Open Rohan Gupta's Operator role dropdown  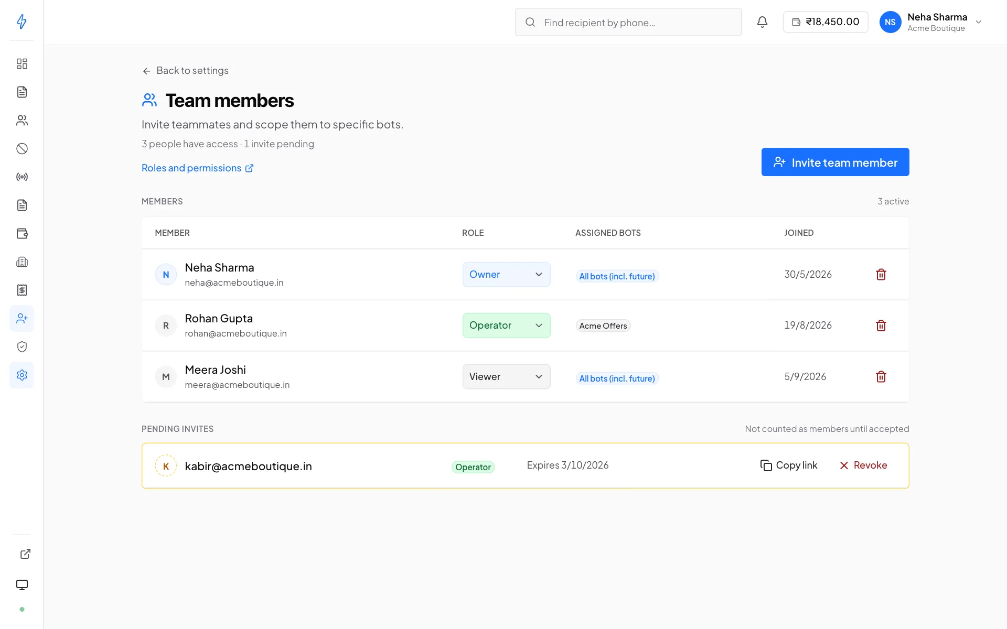click(506, 326)
